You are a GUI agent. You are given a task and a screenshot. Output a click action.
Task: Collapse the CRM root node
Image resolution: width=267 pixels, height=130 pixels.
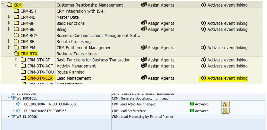pyautogui.click(x=3, y=5)
